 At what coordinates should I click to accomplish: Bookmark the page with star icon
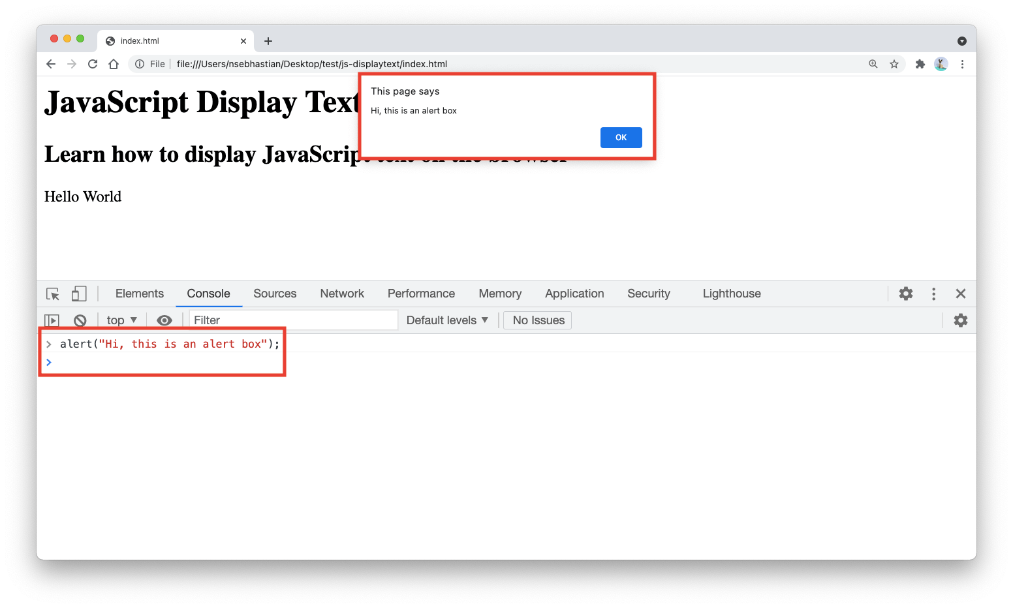coord(894,64)
